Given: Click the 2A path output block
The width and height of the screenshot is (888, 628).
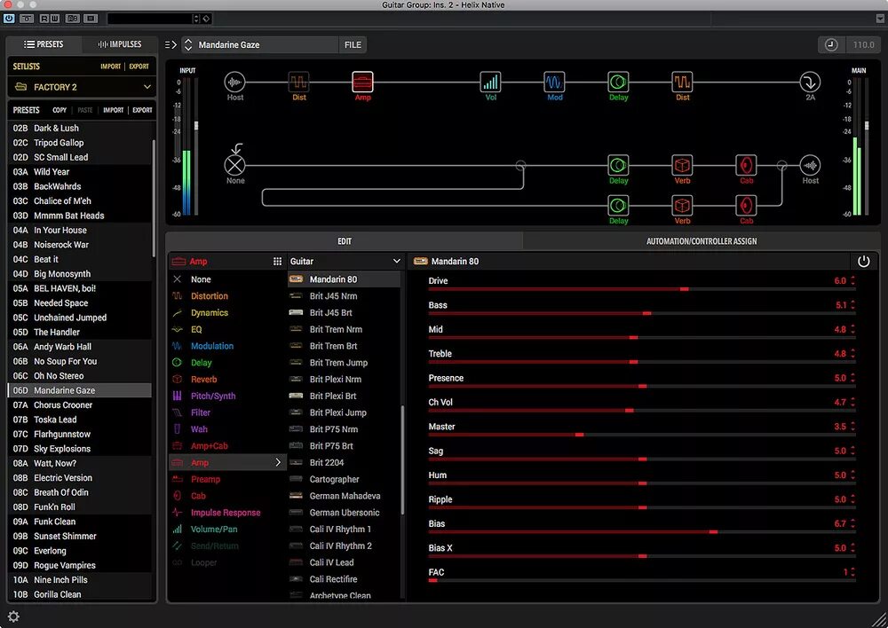Looking at the screenshot, I should click(810, 82).
